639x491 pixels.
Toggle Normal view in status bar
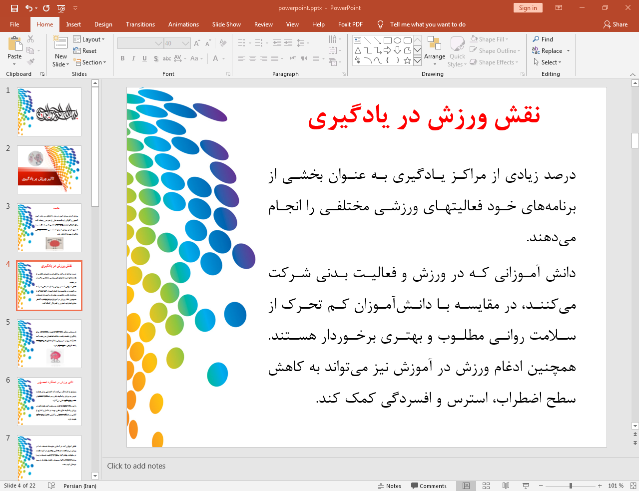pyautogui.click(x=466, y=486)
